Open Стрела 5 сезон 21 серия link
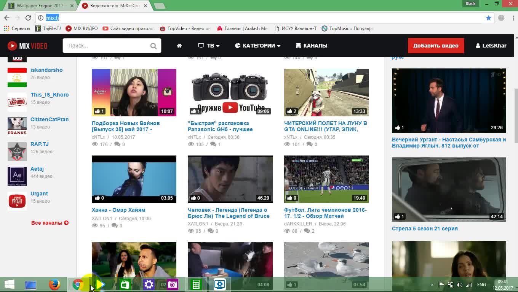Screen dimensions: 518x292 pos(425,229)
